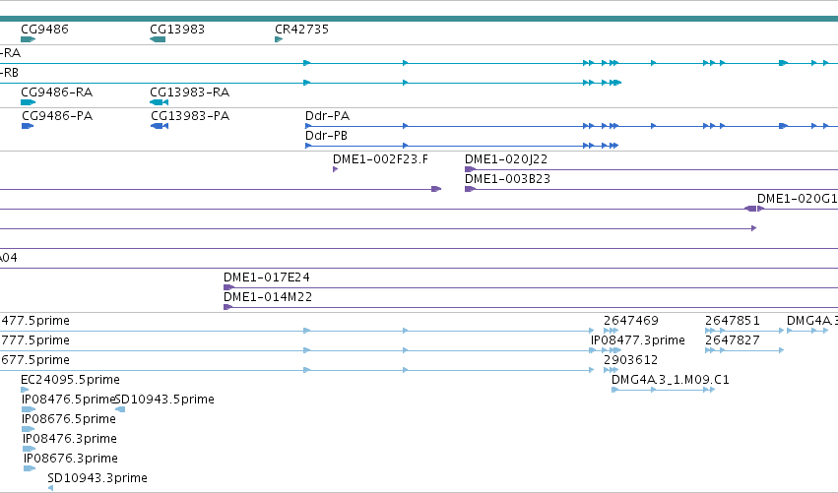Click the CG9486 gene label

44,30
